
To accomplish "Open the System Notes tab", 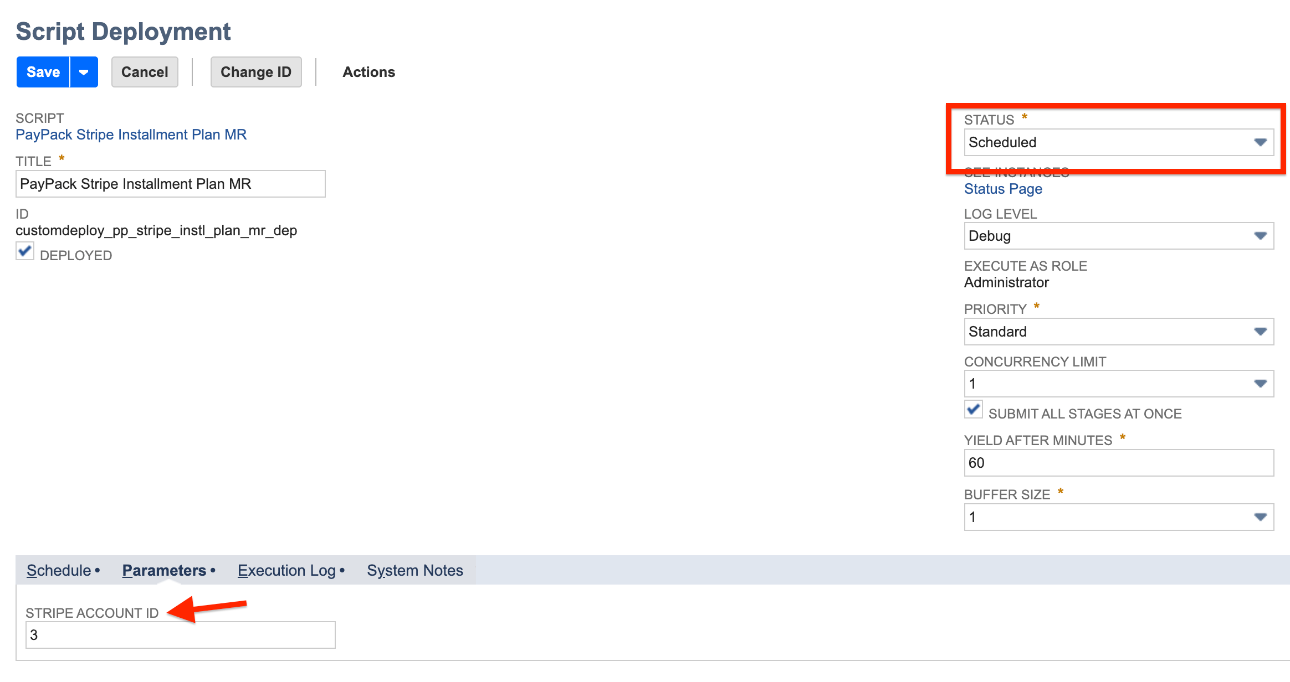I will coord(414,570).
